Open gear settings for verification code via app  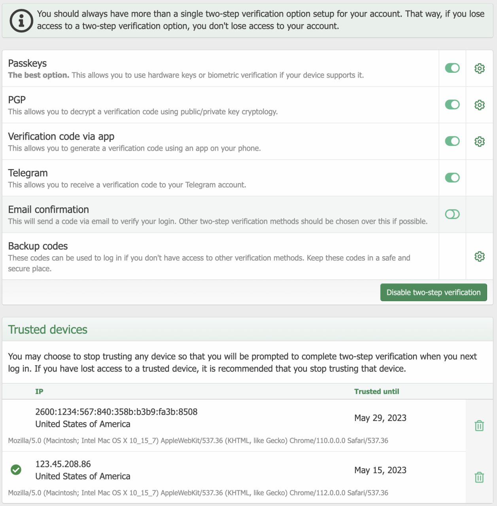479,142
